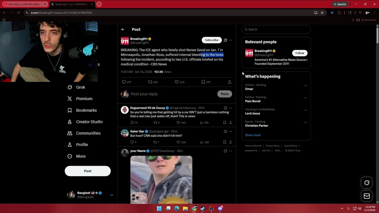This screenshot has height=213, width=379.
Task: Open a new browser tab
Action: tap(99, 4)
